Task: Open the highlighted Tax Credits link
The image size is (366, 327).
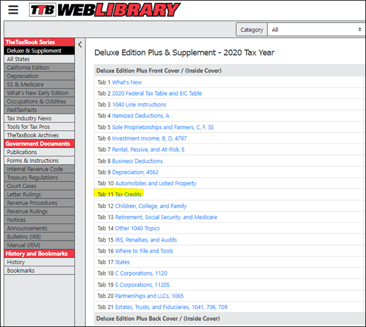Action: 129,194
